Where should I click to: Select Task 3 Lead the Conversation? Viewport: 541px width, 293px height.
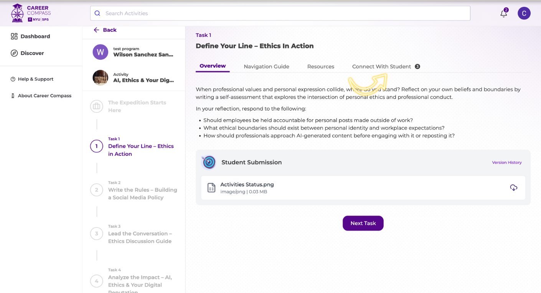point(140,237)
